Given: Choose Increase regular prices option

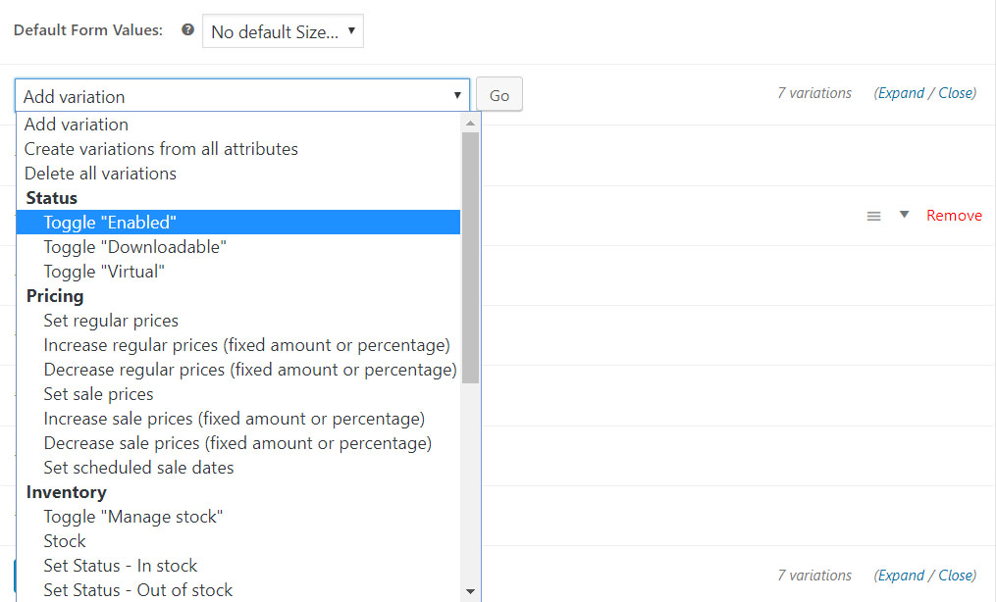Looking at the screenshot, I should click(x=238, y=345).
